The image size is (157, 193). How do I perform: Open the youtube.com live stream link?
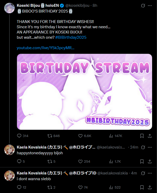click(x=46, y=48)
